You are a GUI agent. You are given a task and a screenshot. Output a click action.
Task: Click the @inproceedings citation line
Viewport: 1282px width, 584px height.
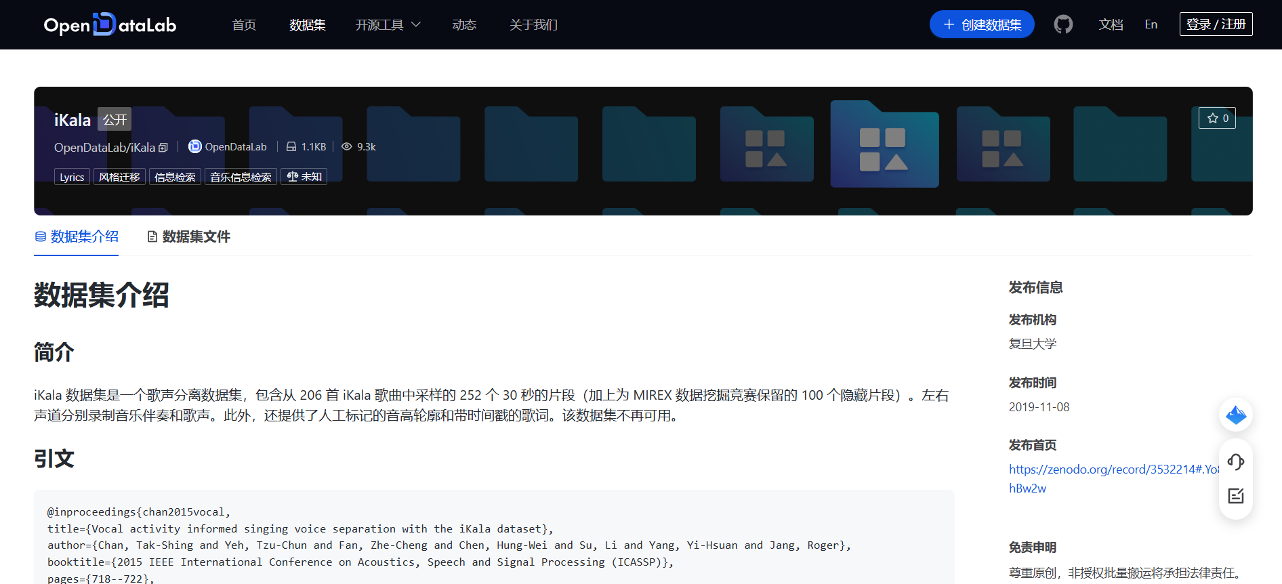(139, 512)
